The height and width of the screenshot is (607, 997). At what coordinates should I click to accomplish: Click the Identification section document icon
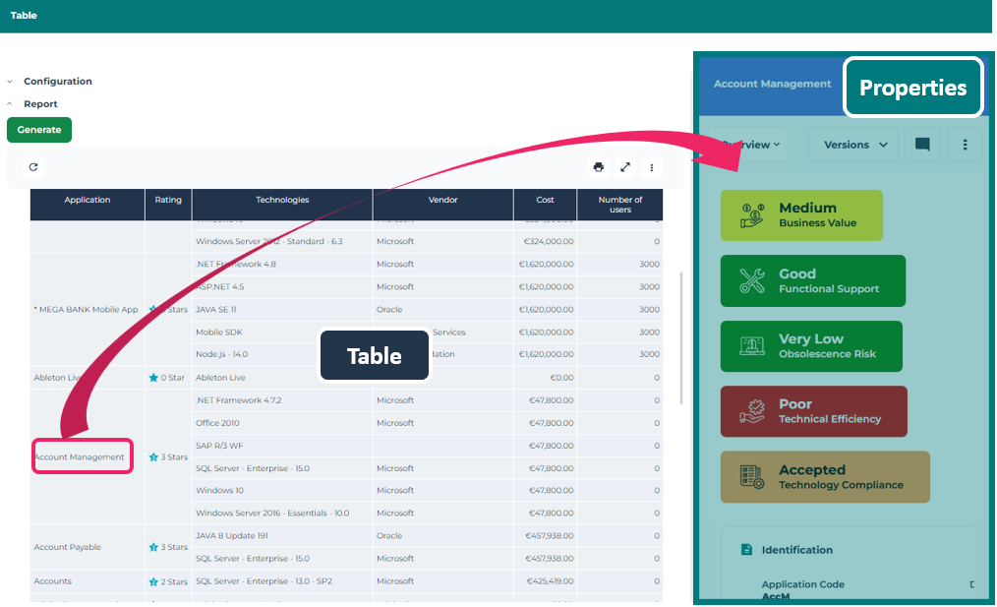(746, 550)
